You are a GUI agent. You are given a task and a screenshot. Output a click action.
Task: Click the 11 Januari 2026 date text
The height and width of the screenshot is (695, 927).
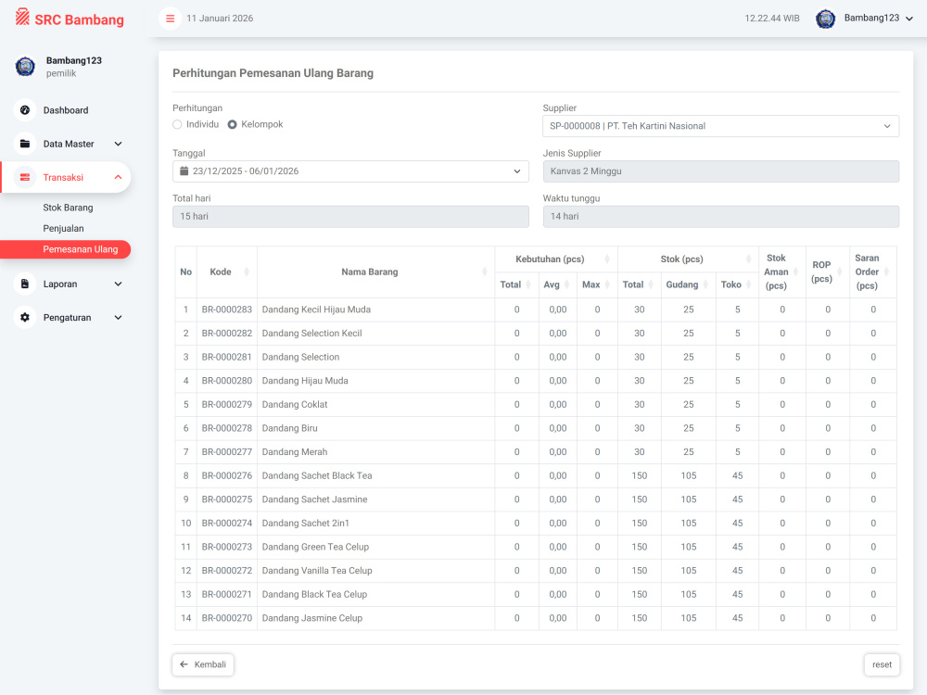click(220, 19)
